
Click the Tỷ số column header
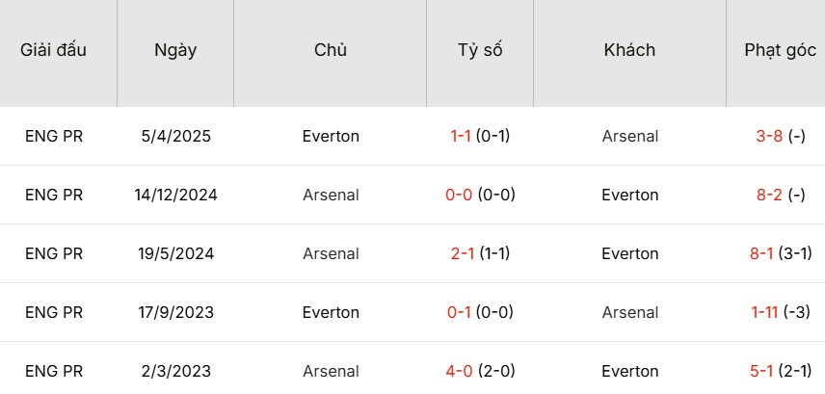[x=480, y=51]
